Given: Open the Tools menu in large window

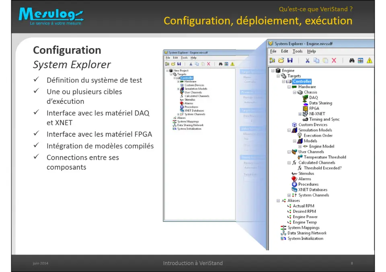Looking at the screenshot, I should point(298,51).
